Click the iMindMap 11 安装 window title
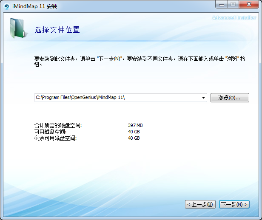262x220 pixels. (35, 6)
